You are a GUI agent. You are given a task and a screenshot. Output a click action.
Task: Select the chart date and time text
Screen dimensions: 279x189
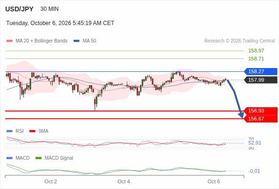[x=60, y=23]
